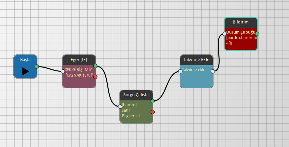The width and height of the screenshot is (289, 147).
Task: Click the input port of Eğer (IF) node
Action: 63,71
